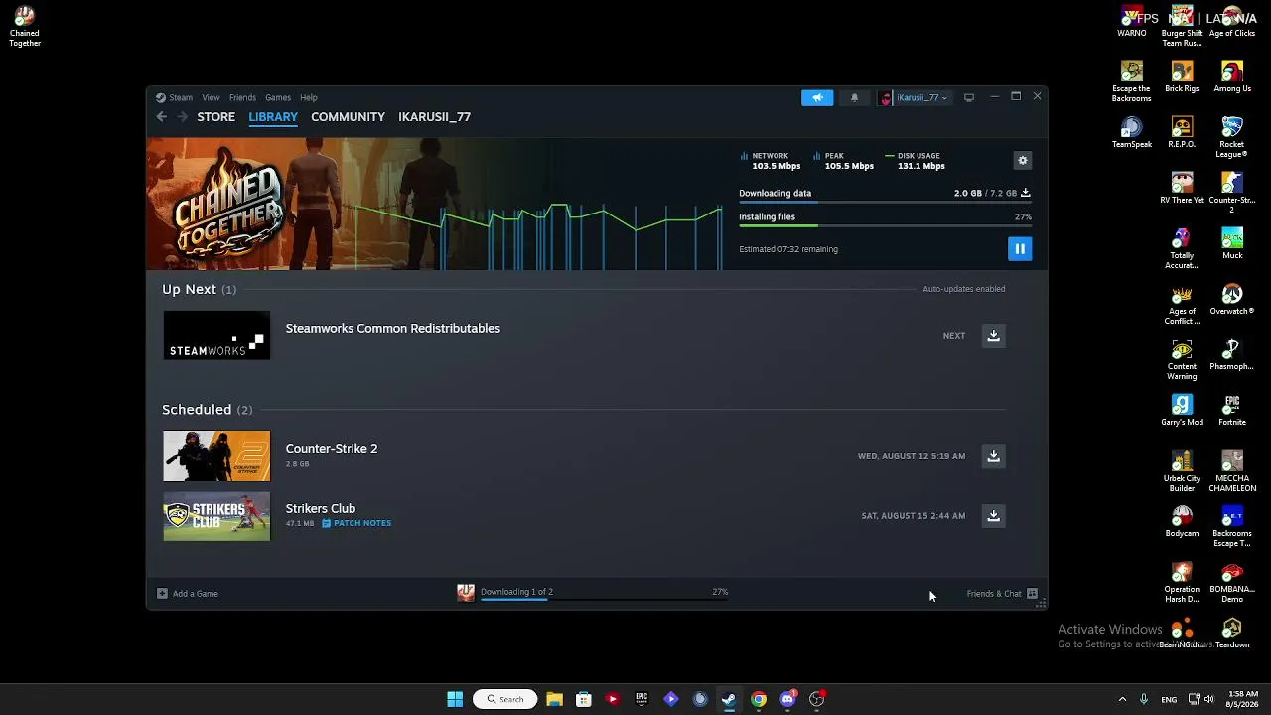
Task: Select the Phasmophobia desktop icon
Action: coord(1232,356)
